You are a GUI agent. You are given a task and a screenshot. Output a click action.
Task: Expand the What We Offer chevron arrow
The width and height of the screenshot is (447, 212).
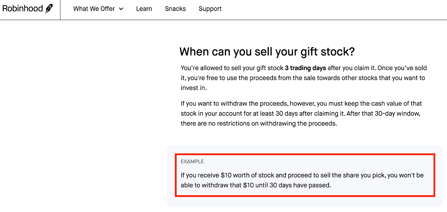[121, 9]
